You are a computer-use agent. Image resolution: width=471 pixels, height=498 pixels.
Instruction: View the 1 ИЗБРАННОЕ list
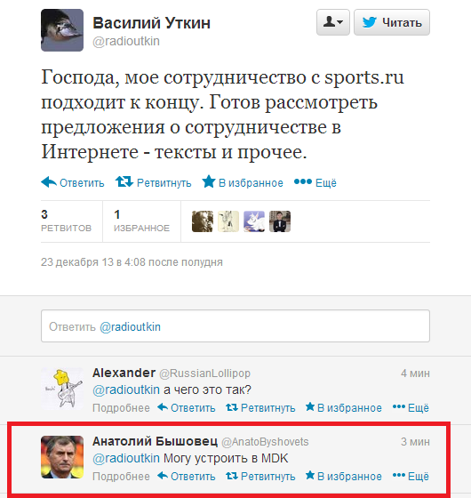coord(141,221)
